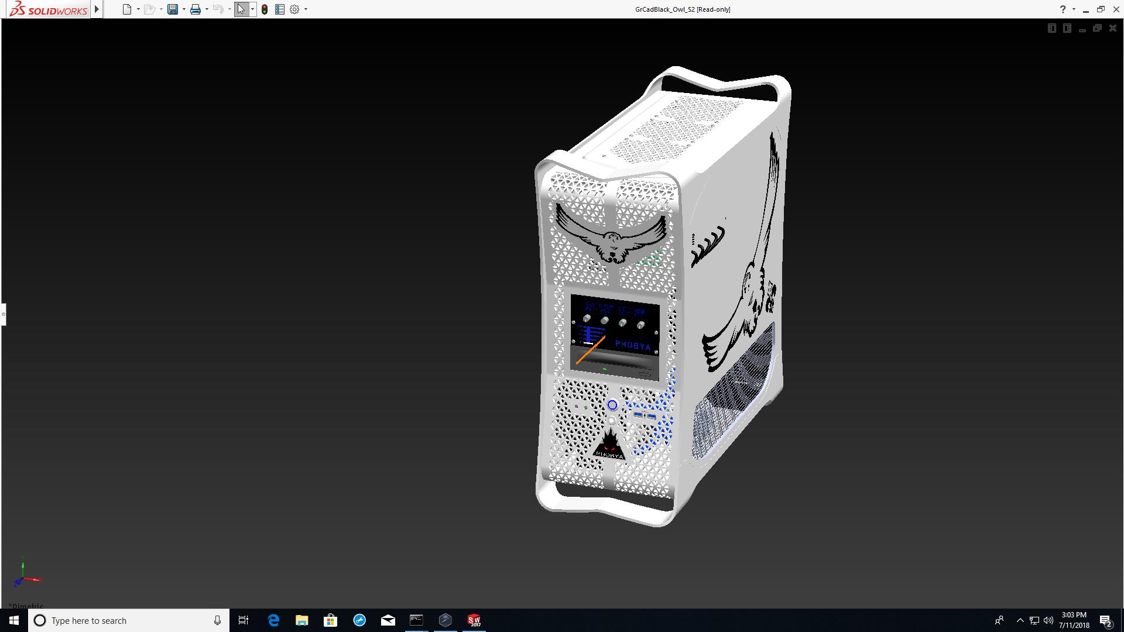
Task: Click the Rebuild traffic light icon
Action: point(265,9)
